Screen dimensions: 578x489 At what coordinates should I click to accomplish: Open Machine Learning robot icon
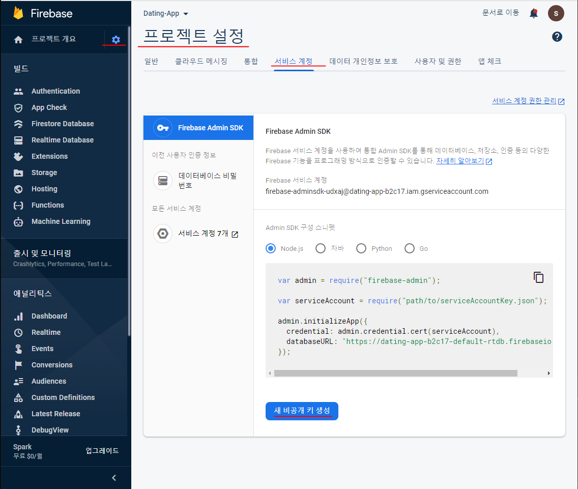[x=18, y=222]
